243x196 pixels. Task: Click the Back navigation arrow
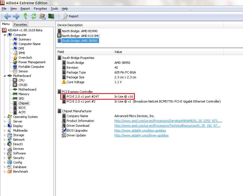(7, 16)
